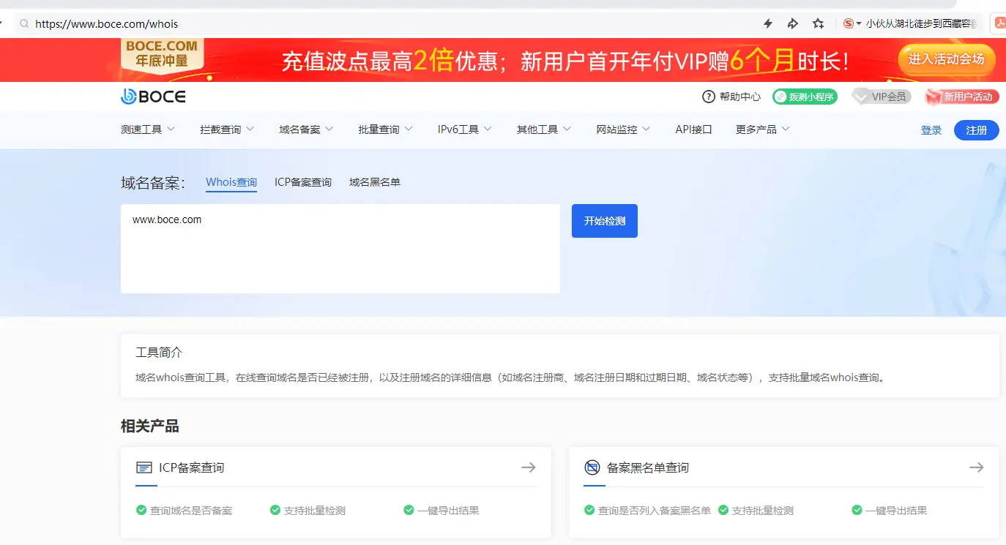This screenshot has width=1006, height=545.
Task: Click the 进入活动会场 banner button
Action: (947, 59)
